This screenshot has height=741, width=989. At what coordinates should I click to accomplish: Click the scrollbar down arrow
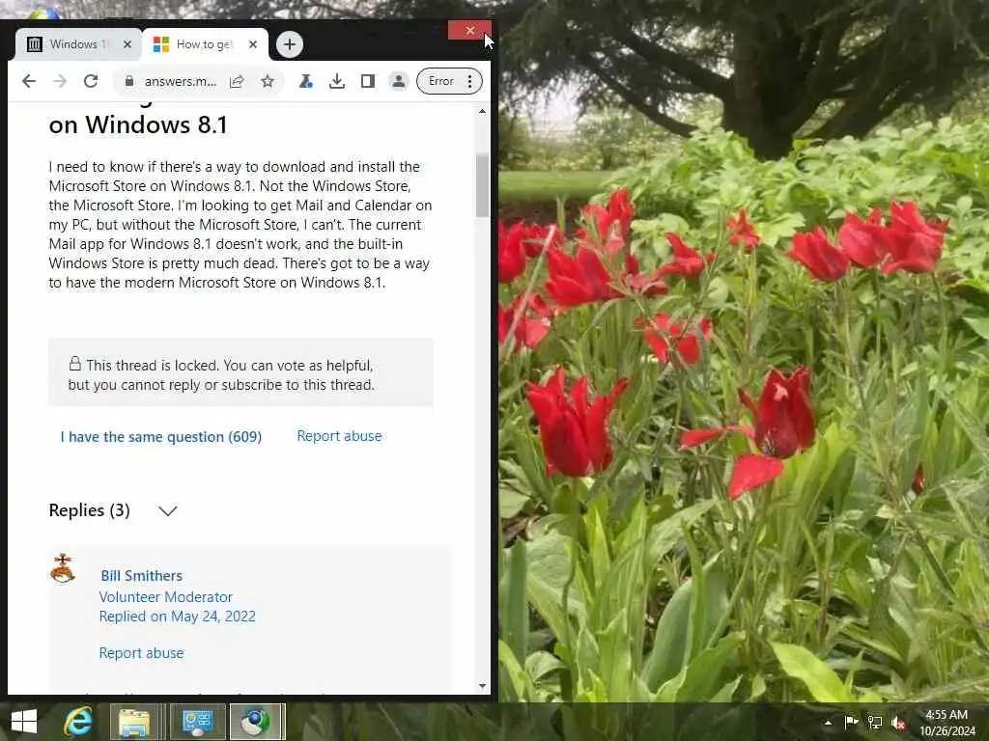[x=483, y=686]
